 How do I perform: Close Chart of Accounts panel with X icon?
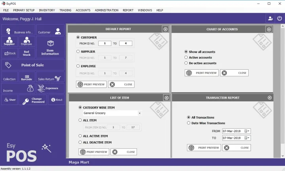point(269,29)
